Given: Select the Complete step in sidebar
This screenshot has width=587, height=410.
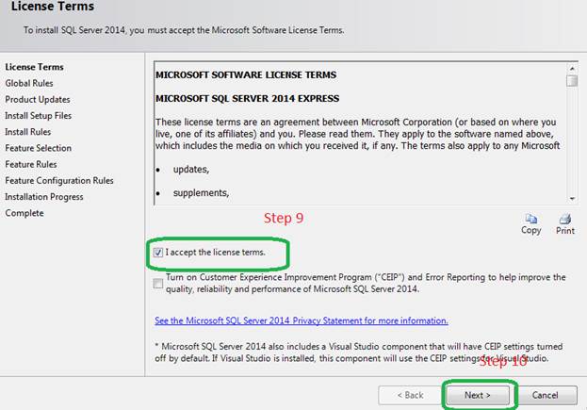Looking at the screenshot, I should tap(24, 213).
